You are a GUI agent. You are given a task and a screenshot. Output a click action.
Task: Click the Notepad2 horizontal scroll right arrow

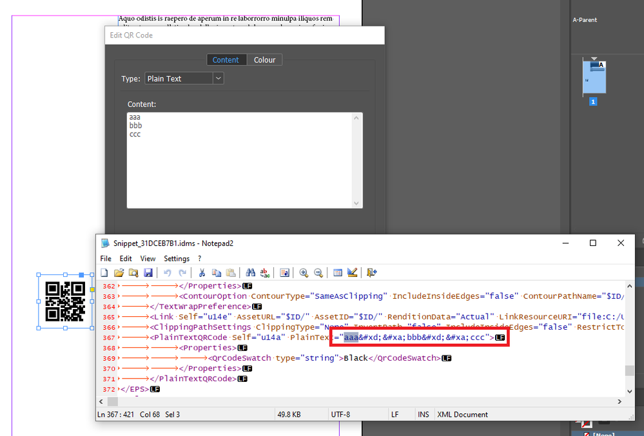[620, 402]
